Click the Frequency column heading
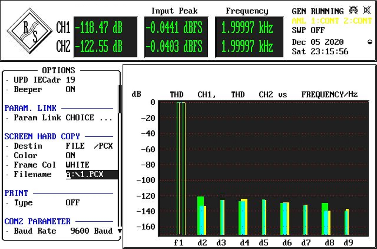This screenshot has height=249, width=377. (x=247, y=11)
